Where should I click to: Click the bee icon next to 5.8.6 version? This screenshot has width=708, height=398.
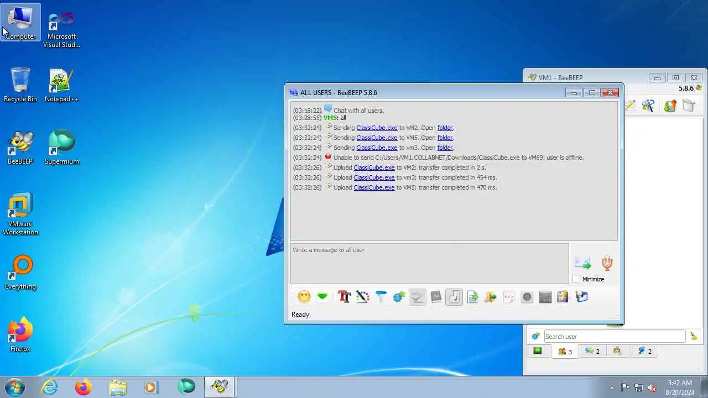point(699,88)
